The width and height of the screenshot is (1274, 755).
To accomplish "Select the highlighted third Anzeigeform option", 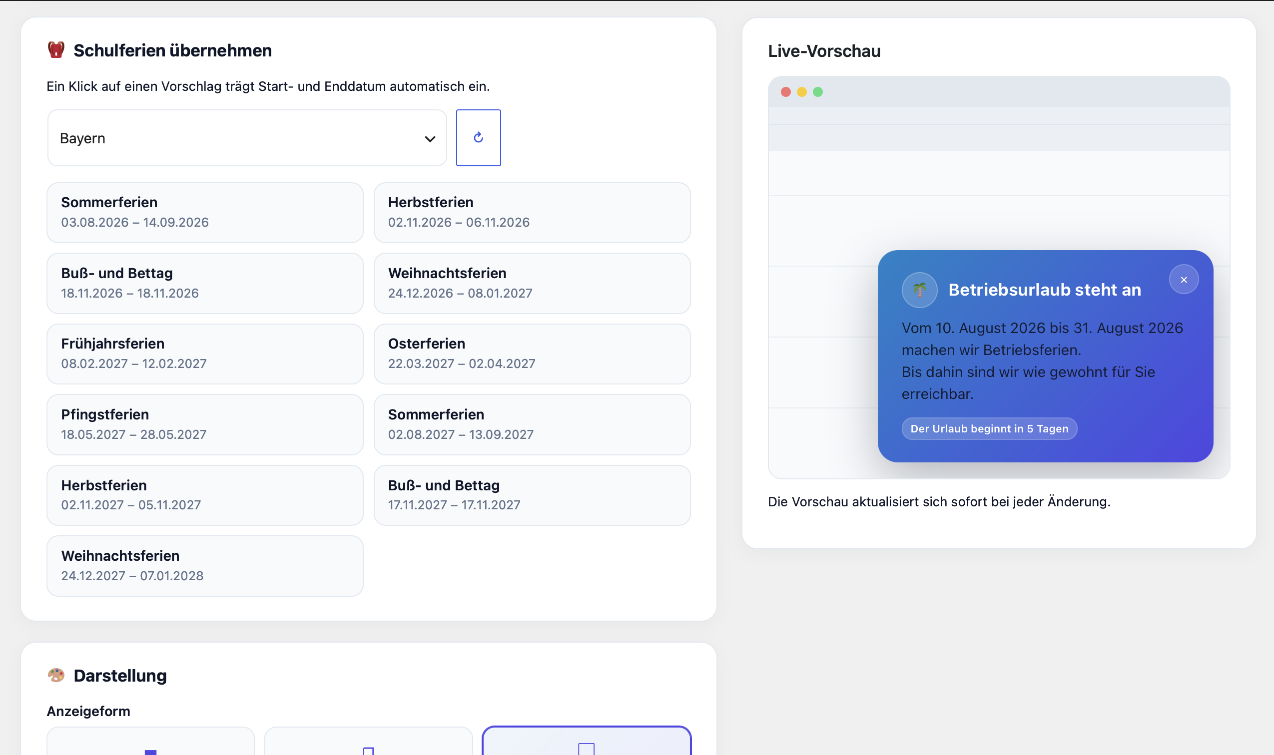I will (587, 741).
